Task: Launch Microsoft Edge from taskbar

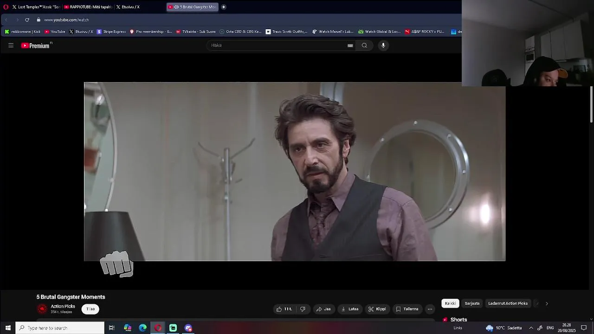Action: 143,328
